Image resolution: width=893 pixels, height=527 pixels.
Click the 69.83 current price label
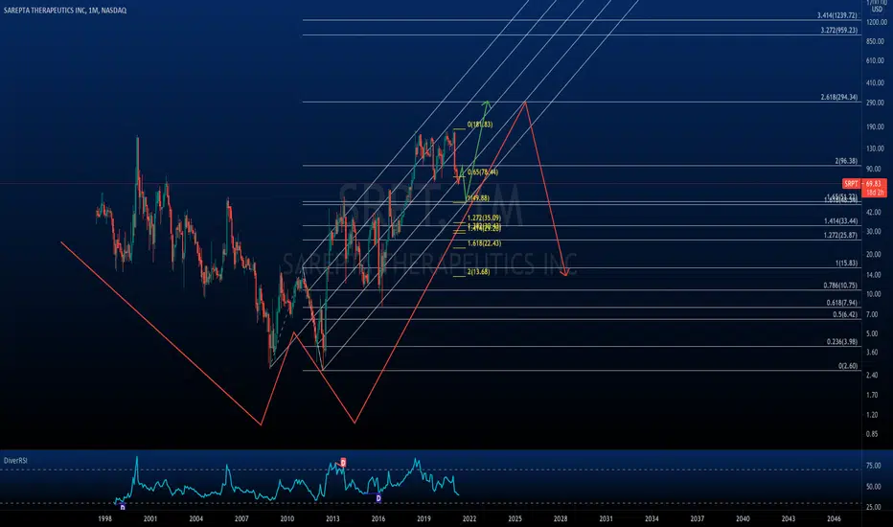coord(873,183)
